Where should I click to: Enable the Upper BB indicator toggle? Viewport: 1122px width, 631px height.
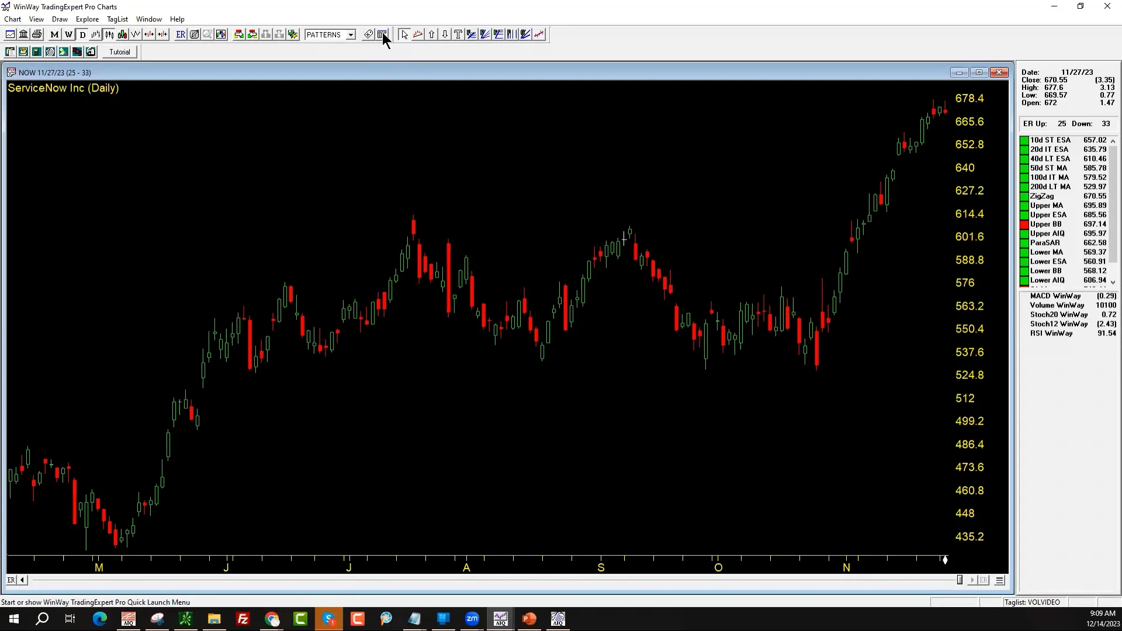pyautogui.click(x=1023, y=224)
